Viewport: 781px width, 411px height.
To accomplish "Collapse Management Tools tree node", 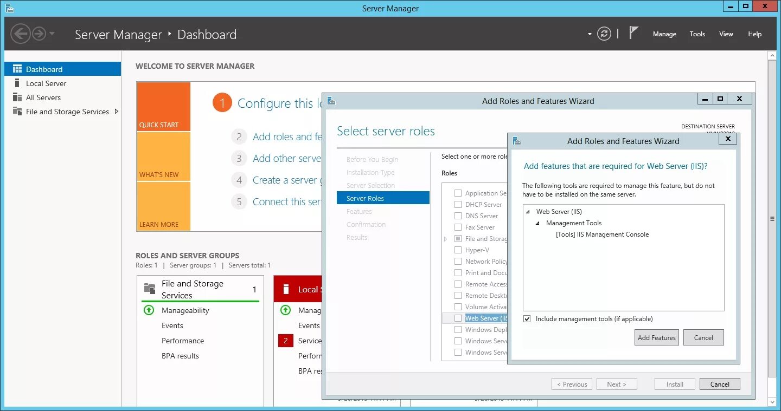I will (x=538, y=223).
